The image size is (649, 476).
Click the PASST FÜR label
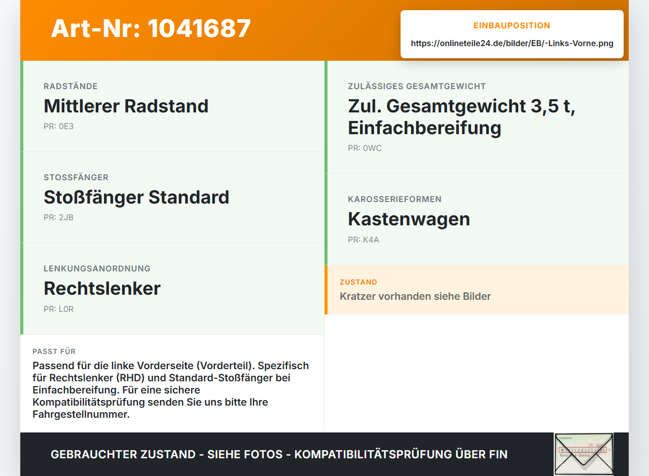pos(54,351)
